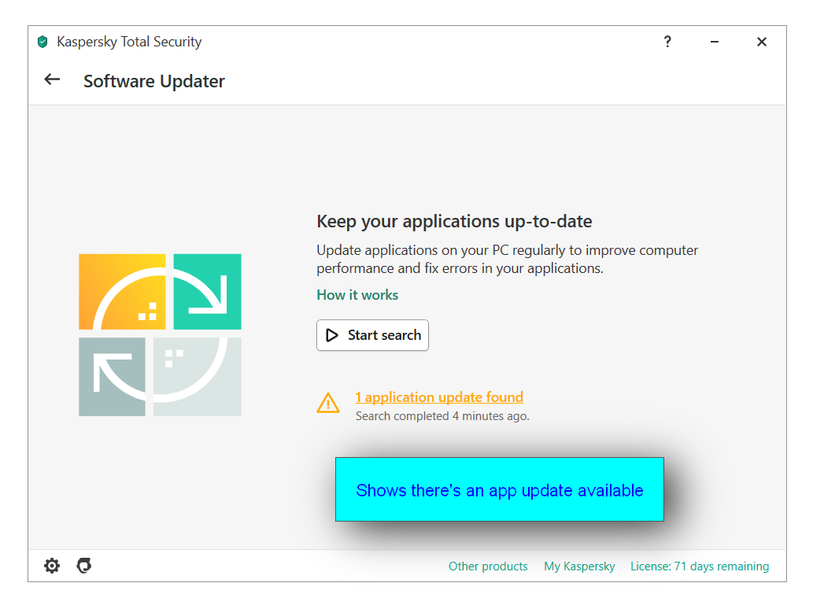Go back using the left arrow
Screen dimensions: 813x616
tap(52, 79)
